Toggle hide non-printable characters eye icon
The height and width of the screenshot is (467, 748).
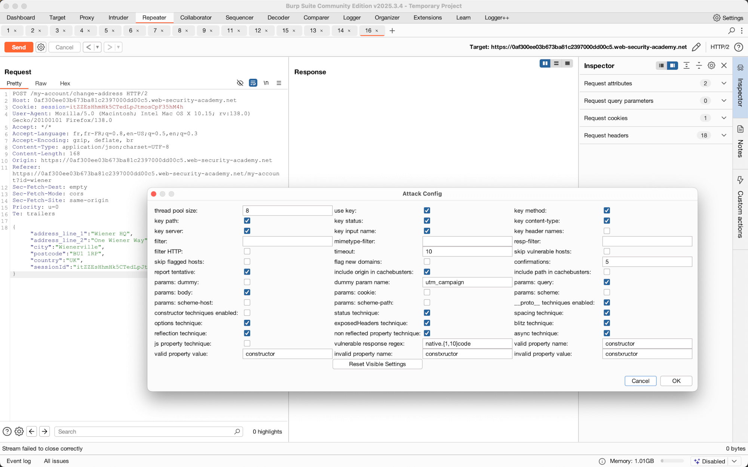pos(240,83)
